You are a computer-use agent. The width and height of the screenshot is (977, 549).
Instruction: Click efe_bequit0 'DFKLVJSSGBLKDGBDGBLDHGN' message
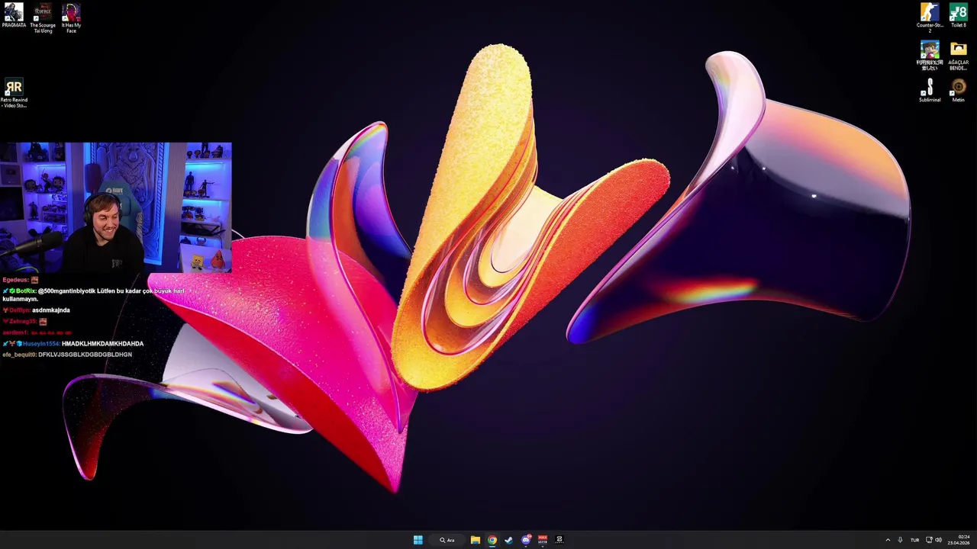pyautogui.click(x=85, y=355)
